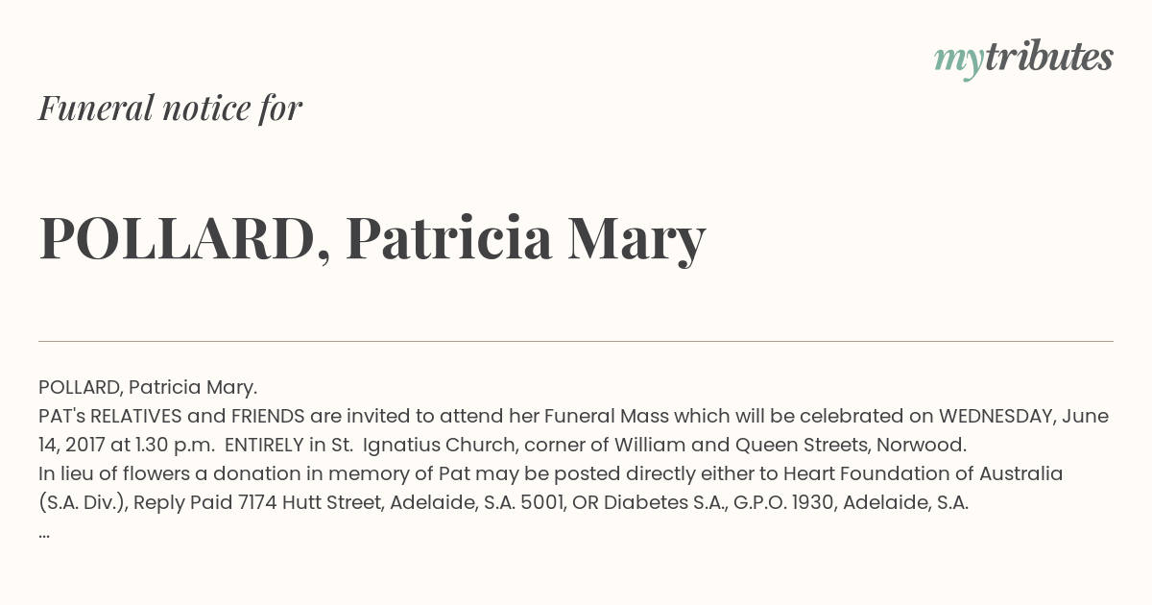The height and width of the screenshot is (605, 1152).
Task: Click the mytributes logo
Action: pyautogui.click(x=1023, y=59)
